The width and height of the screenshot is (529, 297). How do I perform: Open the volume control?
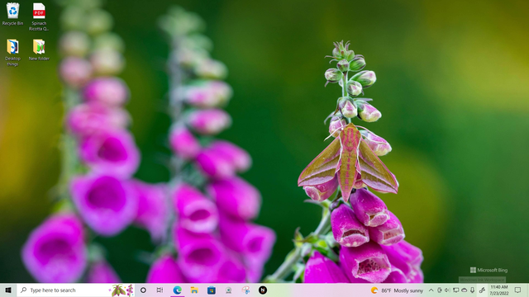pos(447,290)
